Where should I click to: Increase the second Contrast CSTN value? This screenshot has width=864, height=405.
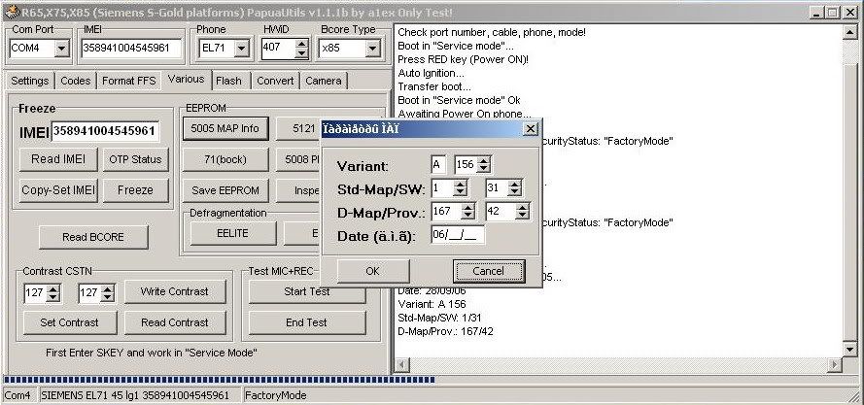(108, 288)
